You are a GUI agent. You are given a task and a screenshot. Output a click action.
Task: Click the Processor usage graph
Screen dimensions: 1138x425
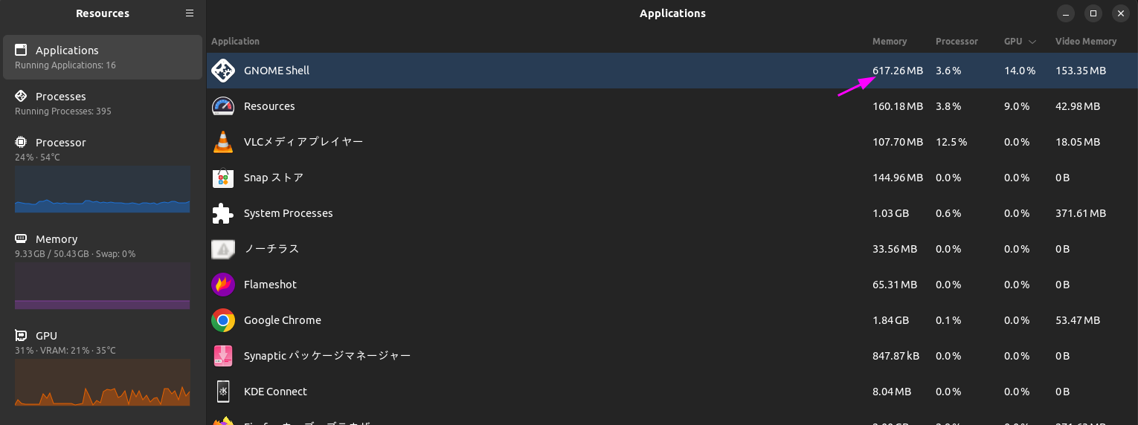tap(103, 189)
